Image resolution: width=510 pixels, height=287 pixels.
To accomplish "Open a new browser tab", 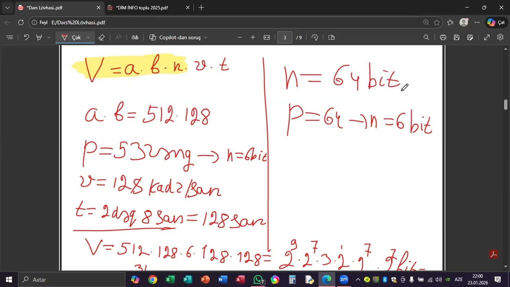I will click(201, 8).
